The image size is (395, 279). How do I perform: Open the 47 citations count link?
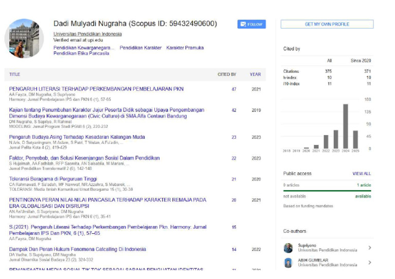pos(234,89)
